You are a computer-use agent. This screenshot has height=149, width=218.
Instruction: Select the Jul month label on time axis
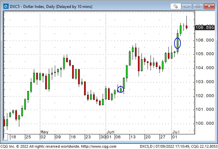tap(176, 132)
